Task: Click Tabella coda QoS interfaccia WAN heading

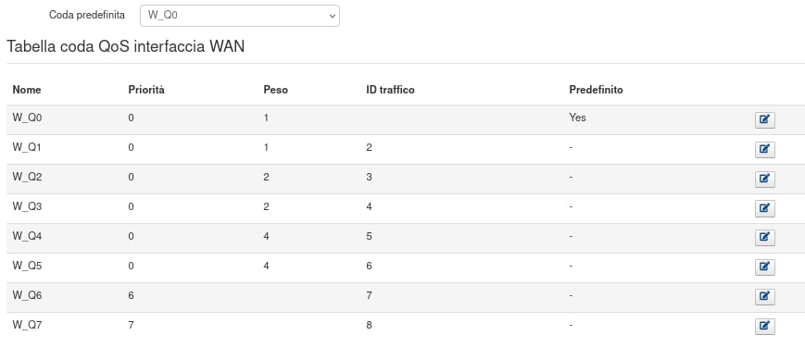Action: click(125, 46)
